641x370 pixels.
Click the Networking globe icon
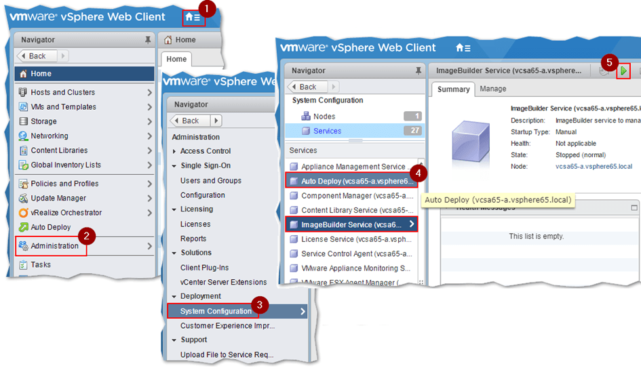(x=23, y=136)
